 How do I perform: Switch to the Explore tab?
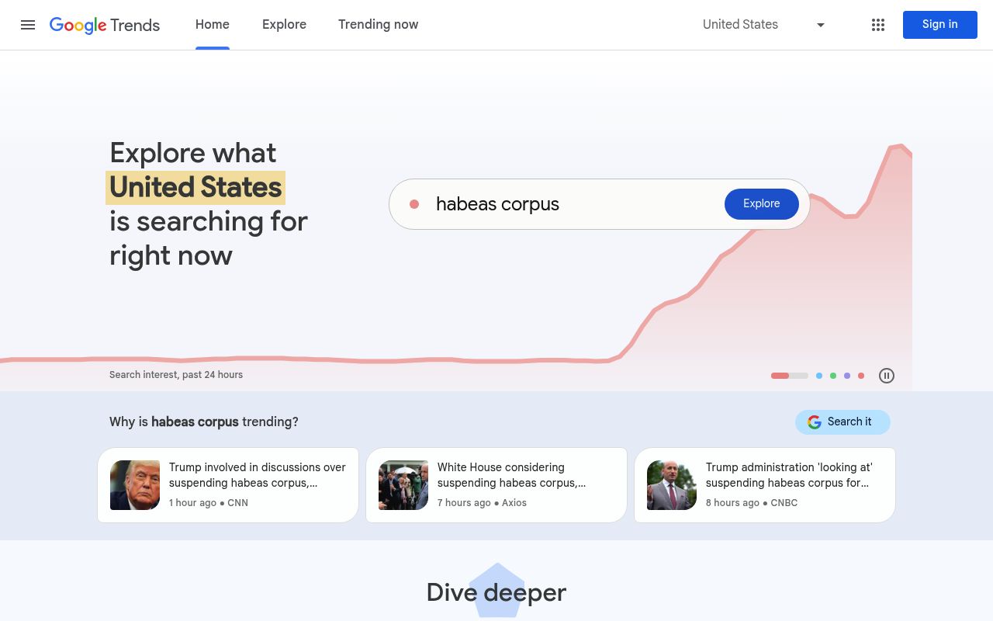click(x=284, y=25)
